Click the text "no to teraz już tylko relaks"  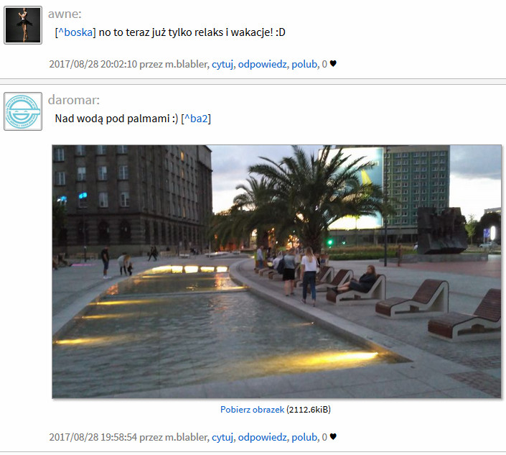click(x=161, y=32)
